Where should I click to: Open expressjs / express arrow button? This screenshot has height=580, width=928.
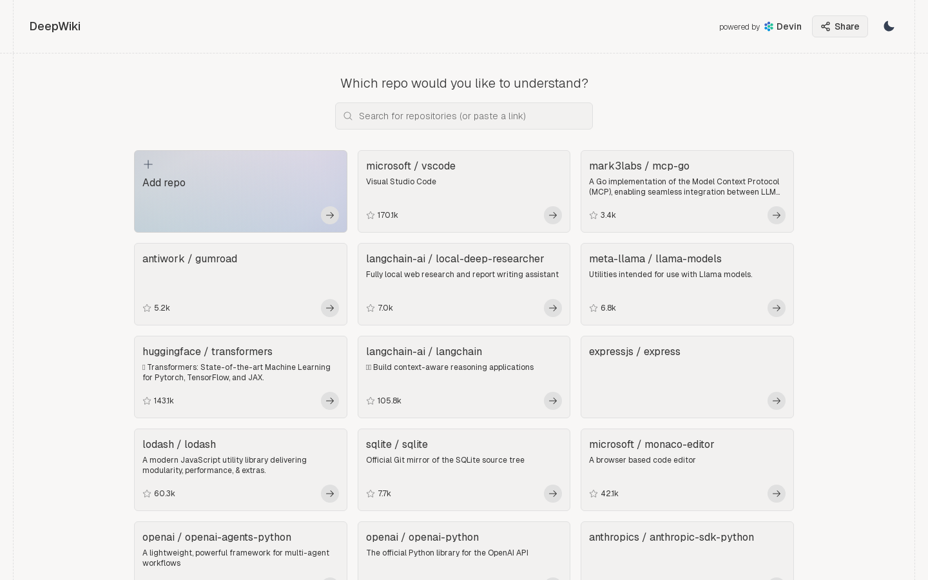tap(777, 401)
